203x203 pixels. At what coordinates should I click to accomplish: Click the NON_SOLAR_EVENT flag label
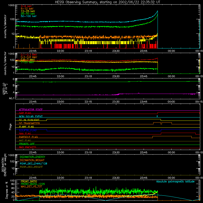pos(31,116)
